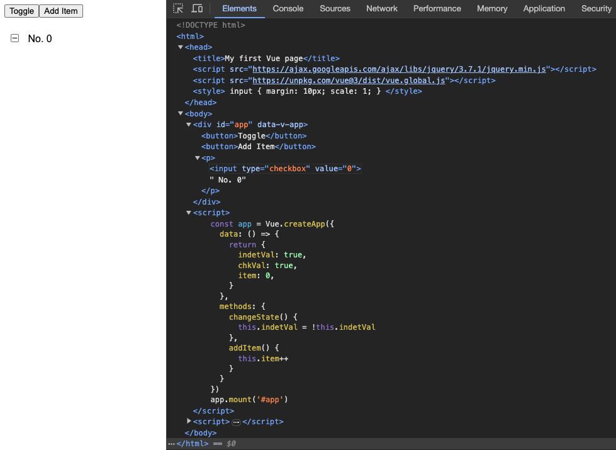616x450 pixels.
Task: Select the " No. 0" text node
Action: click(x=228, y=179)
